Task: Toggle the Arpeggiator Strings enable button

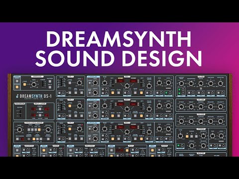Action: click(17, 87)
